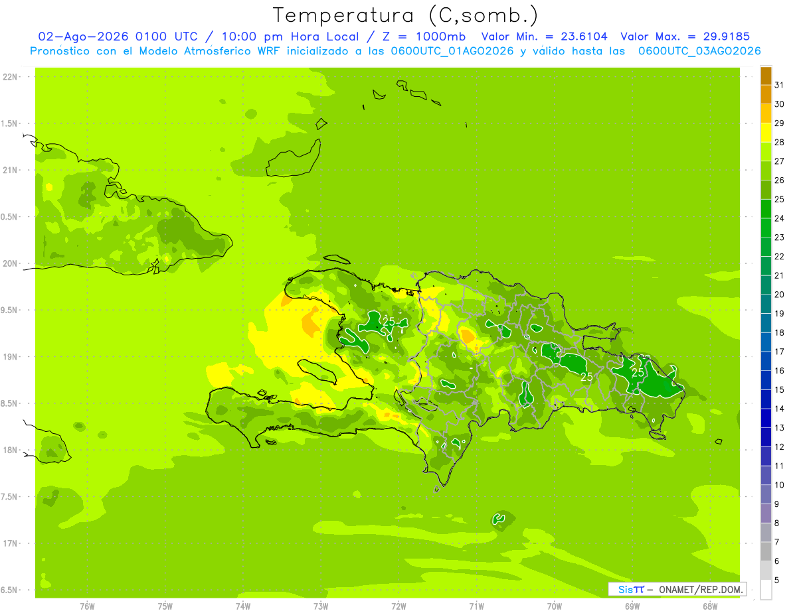Click the "27" legend scale label

pyautogui.click(x=780, y=161)
